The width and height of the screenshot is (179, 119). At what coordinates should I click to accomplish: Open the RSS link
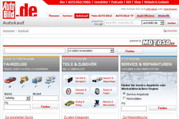(128, 2)
